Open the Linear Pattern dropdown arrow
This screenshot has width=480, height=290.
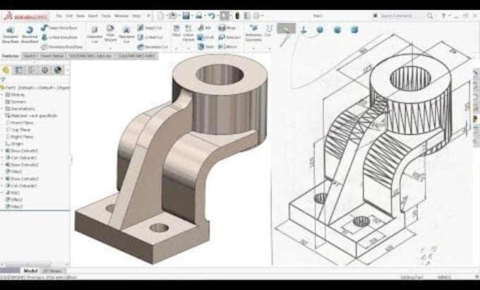(188, 48)
